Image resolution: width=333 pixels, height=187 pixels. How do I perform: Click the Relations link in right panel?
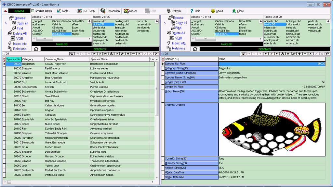(179, 48)
